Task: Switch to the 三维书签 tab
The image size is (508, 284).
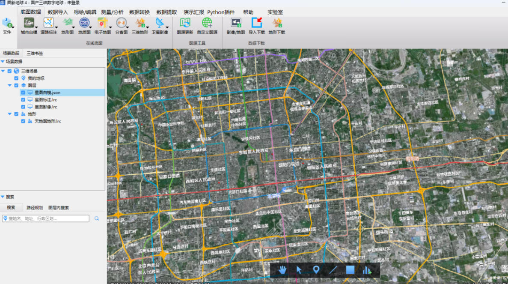Action: (x=34, y=54)
